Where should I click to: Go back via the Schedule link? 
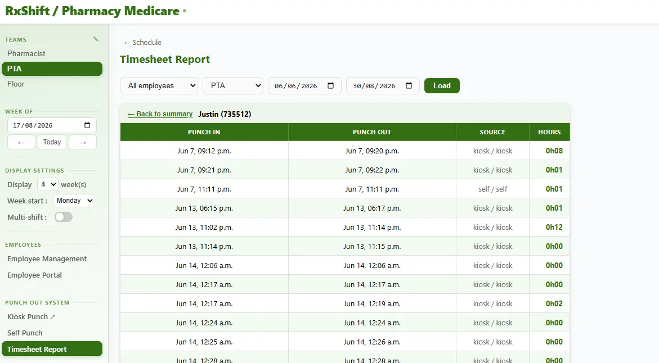click(143, 42)
